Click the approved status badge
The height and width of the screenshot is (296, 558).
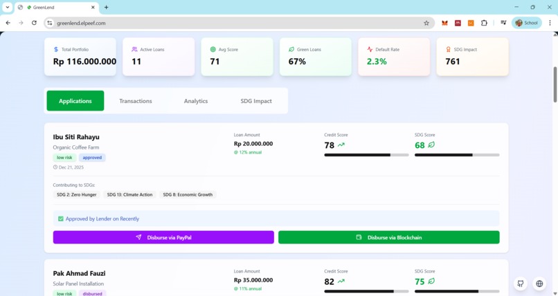[92, 158]
